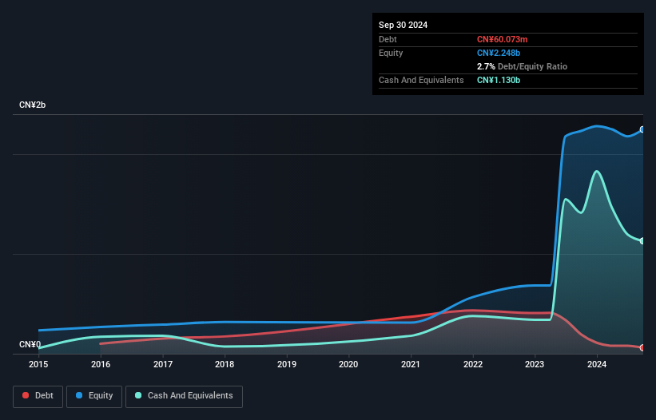Viewport: 656px width, 420px height.
Task: Click the CN¥2b y-axis label
Action: point(32,105)
